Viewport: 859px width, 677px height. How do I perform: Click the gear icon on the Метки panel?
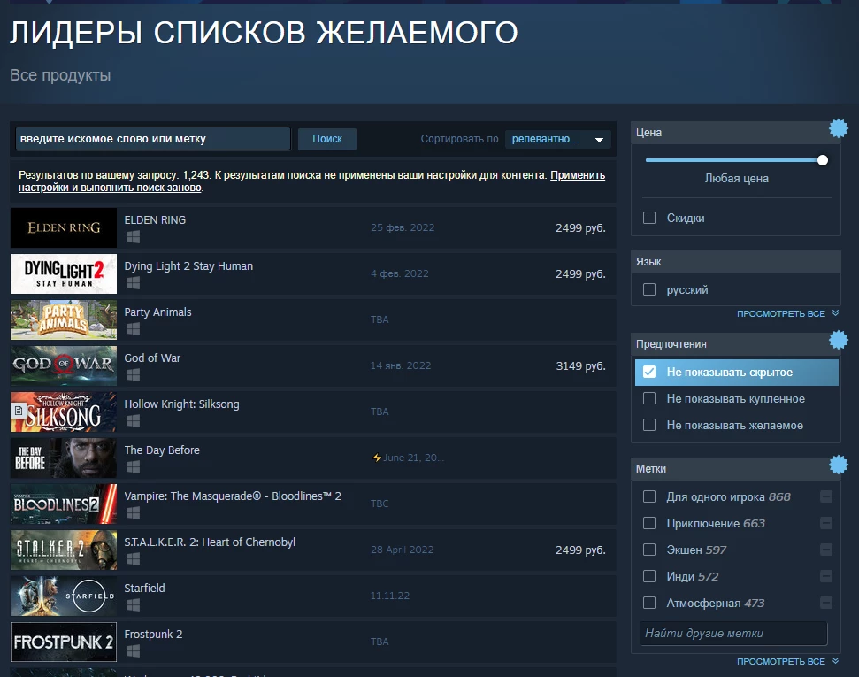838,465
